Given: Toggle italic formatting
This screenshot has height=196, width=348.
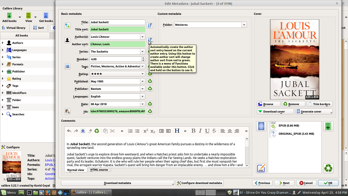Looking at the screenshot, I should click(200, 131).
